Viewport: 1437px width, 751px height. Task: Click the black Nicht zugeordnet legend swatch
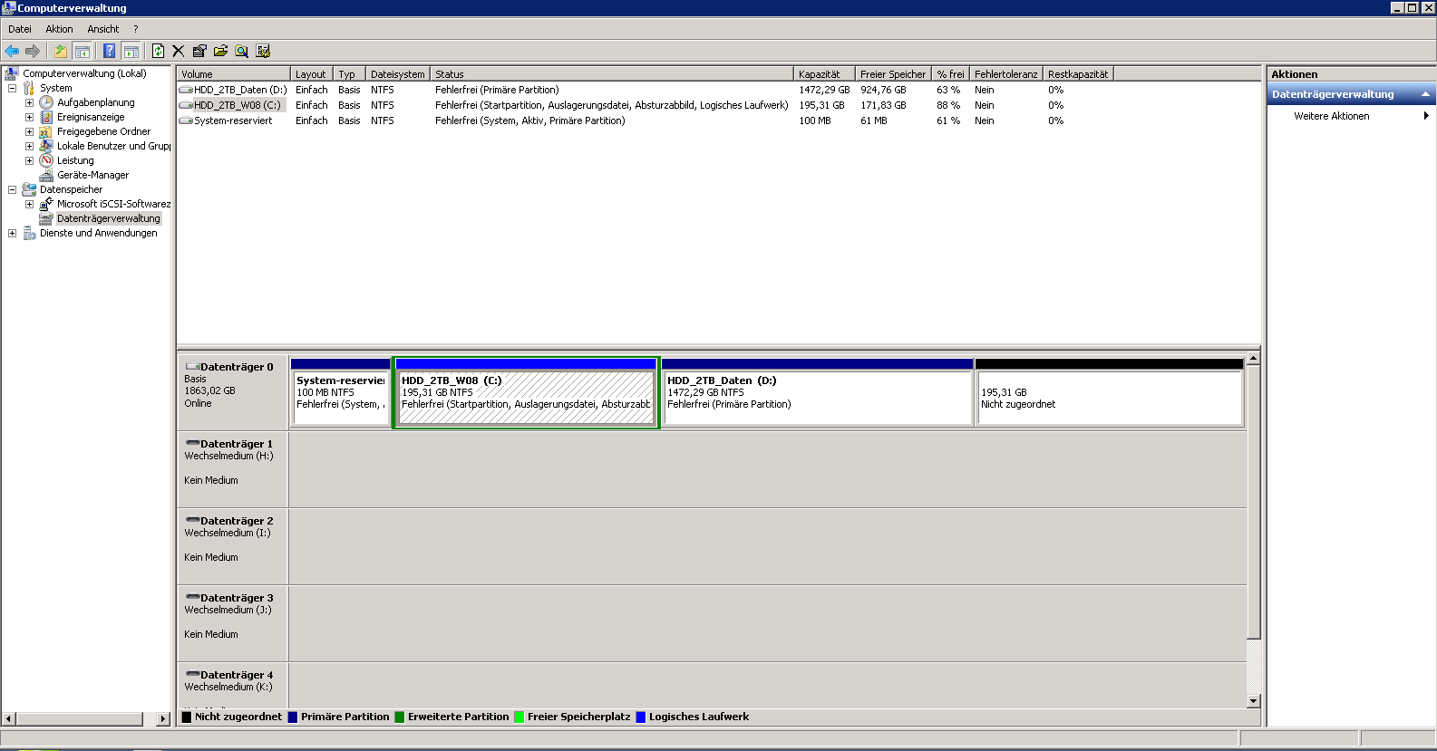coord(187,717)
